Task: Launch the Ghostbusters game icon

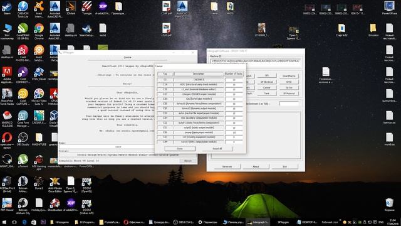Action: [55, 205]
